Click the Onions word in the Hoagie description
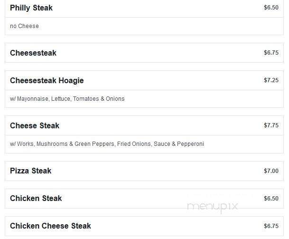Image resolution: width=289 pixels, height=239 pixels. (115, 99)
